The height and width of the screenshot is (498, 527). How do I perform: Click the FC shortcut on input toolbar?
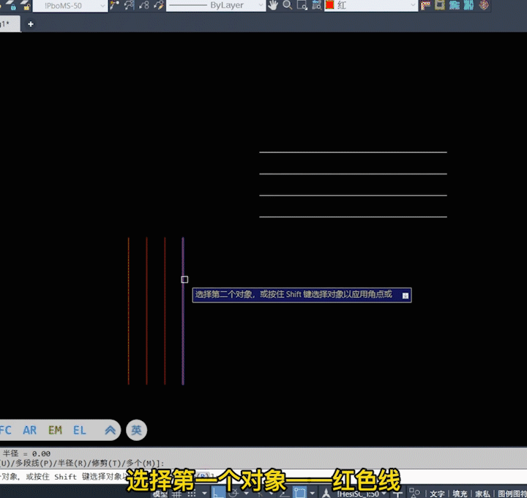pyautogui.click(x=5, y=430)
